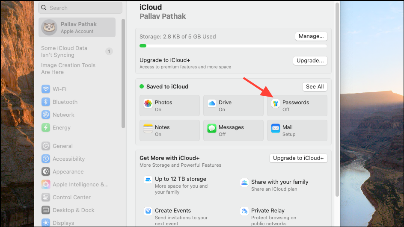Screen dimensions: 404x227
Task: Click the Appearance icon in sidebar
Action: (x=46, y=172)
